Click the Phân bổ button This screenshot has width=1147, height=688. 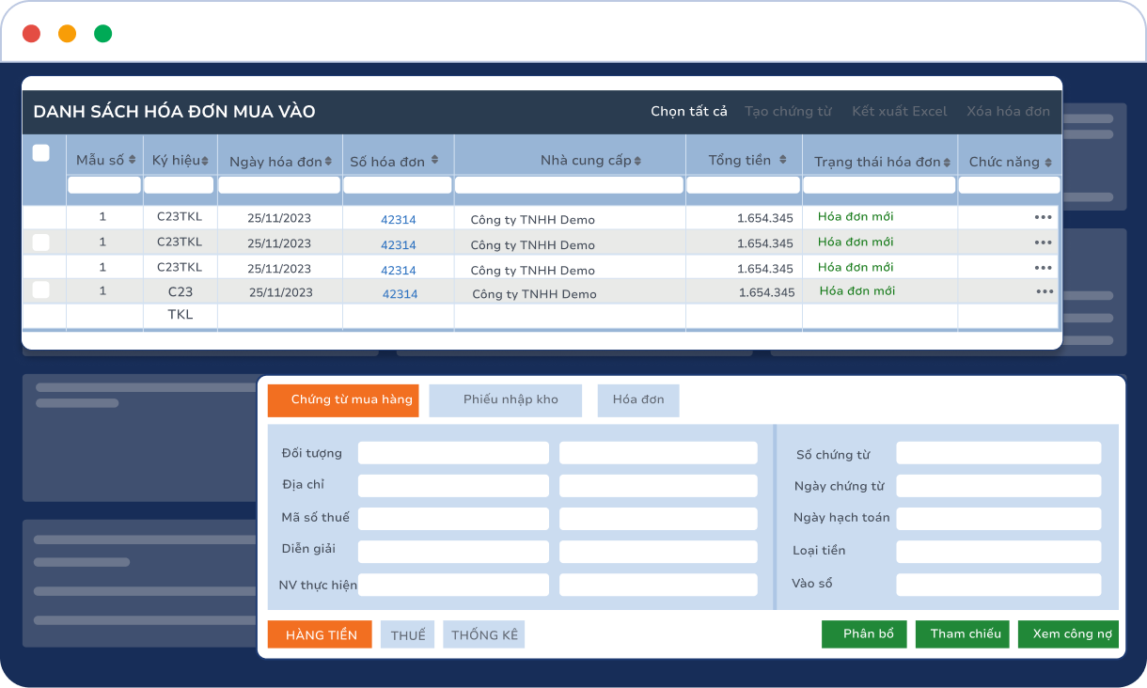(863, 633)
